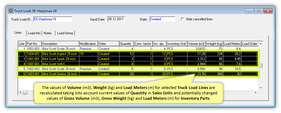Click the horizontal scroll left arrow
This screenshot has height=113, width=281.
tap(20, 93)
